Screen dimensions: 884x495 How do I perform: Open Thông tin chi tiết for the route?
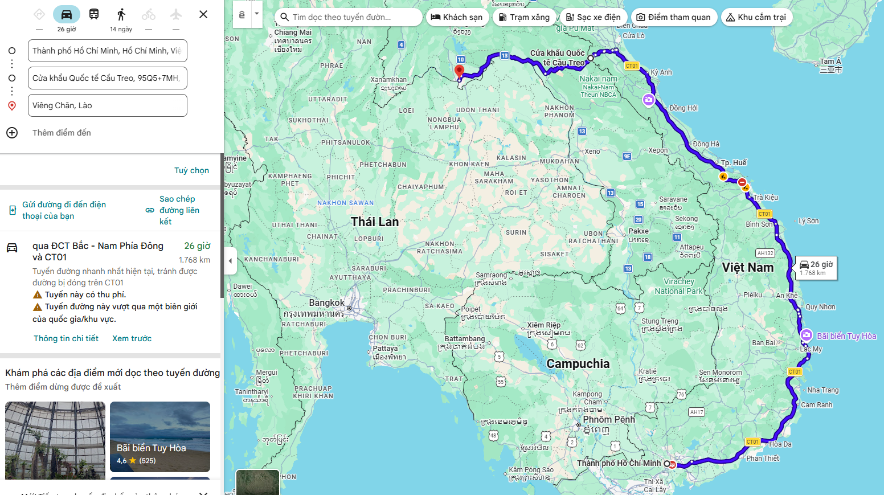click(66, 338)
